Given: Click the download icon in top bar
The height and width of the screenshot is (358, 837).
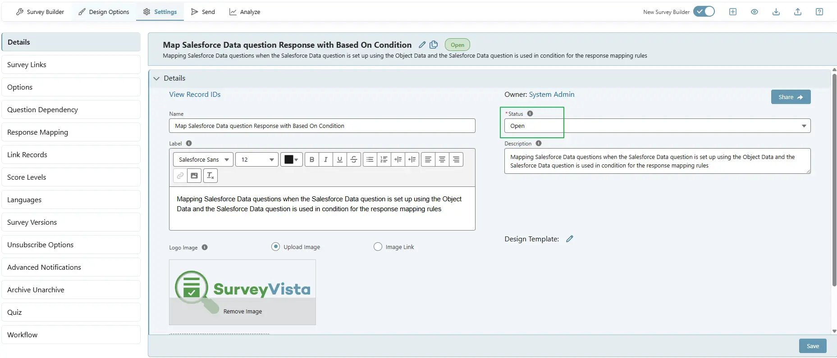Looking at the screenshot, I should [776, 12].
